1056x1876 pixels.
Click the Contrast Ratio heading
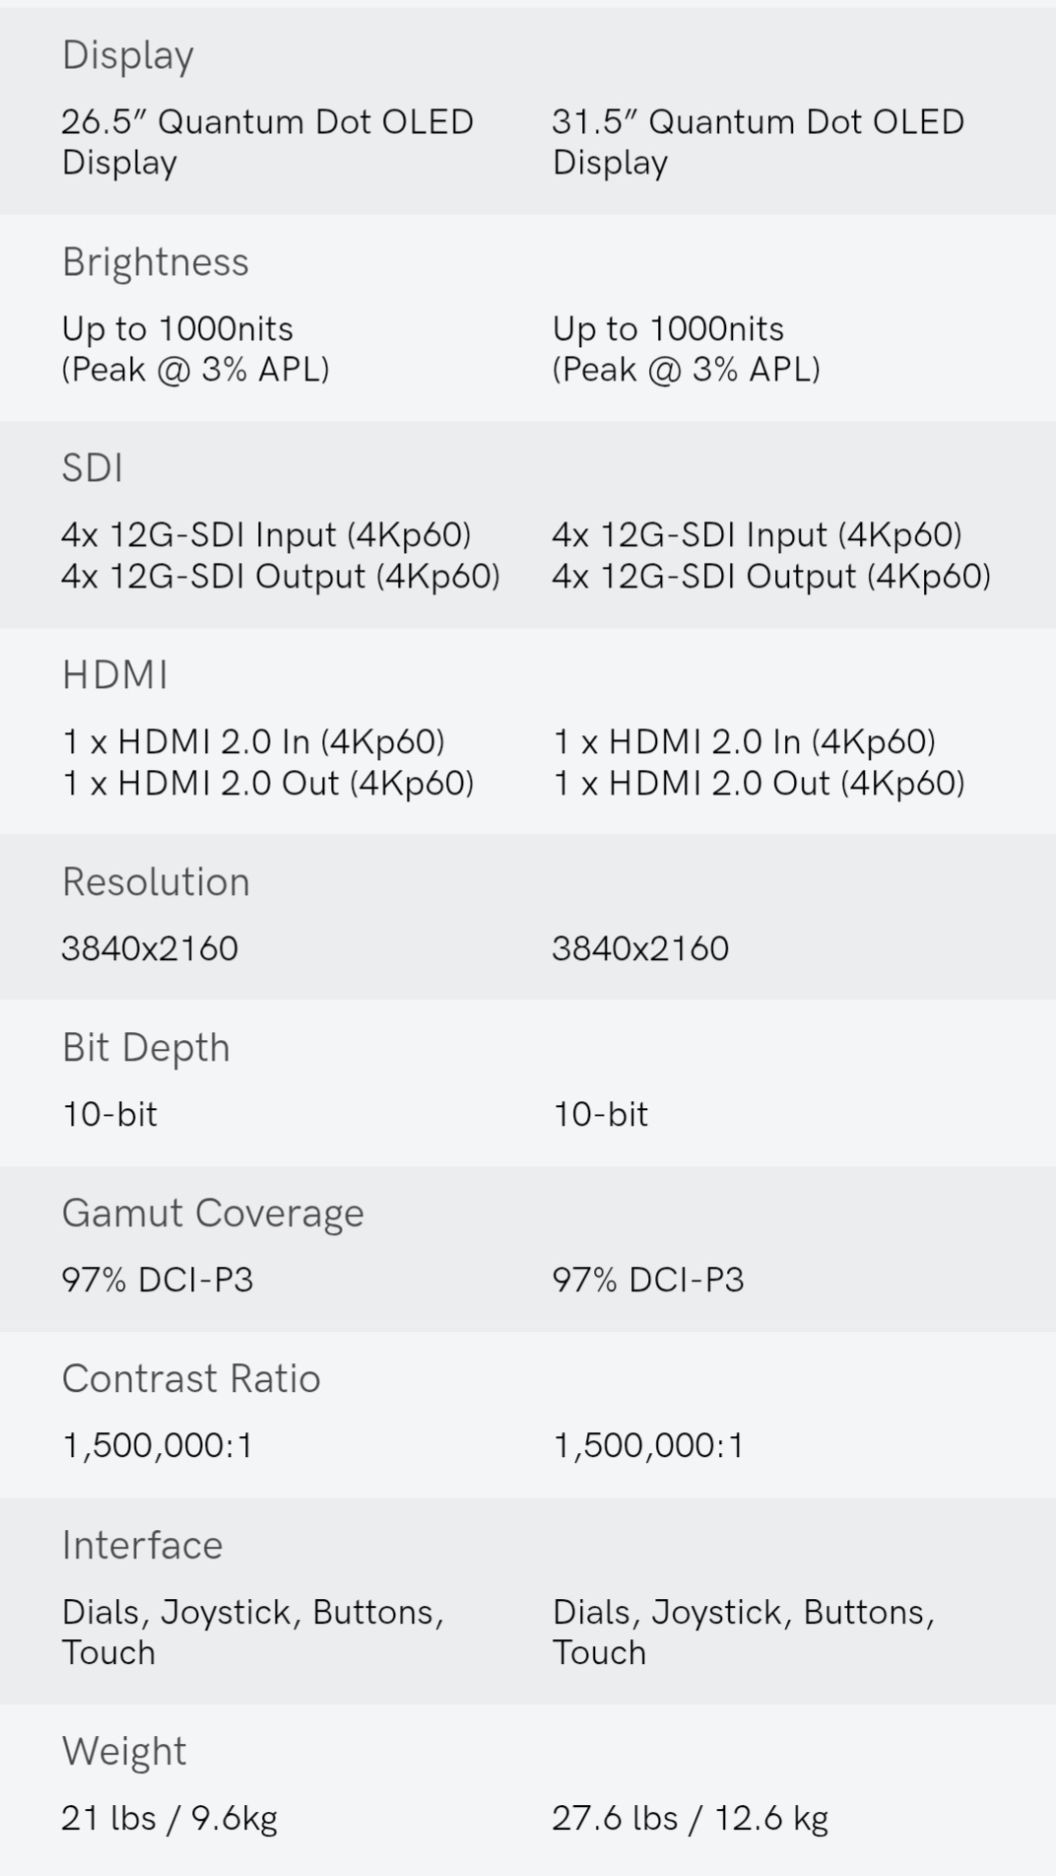(191, 1379)
